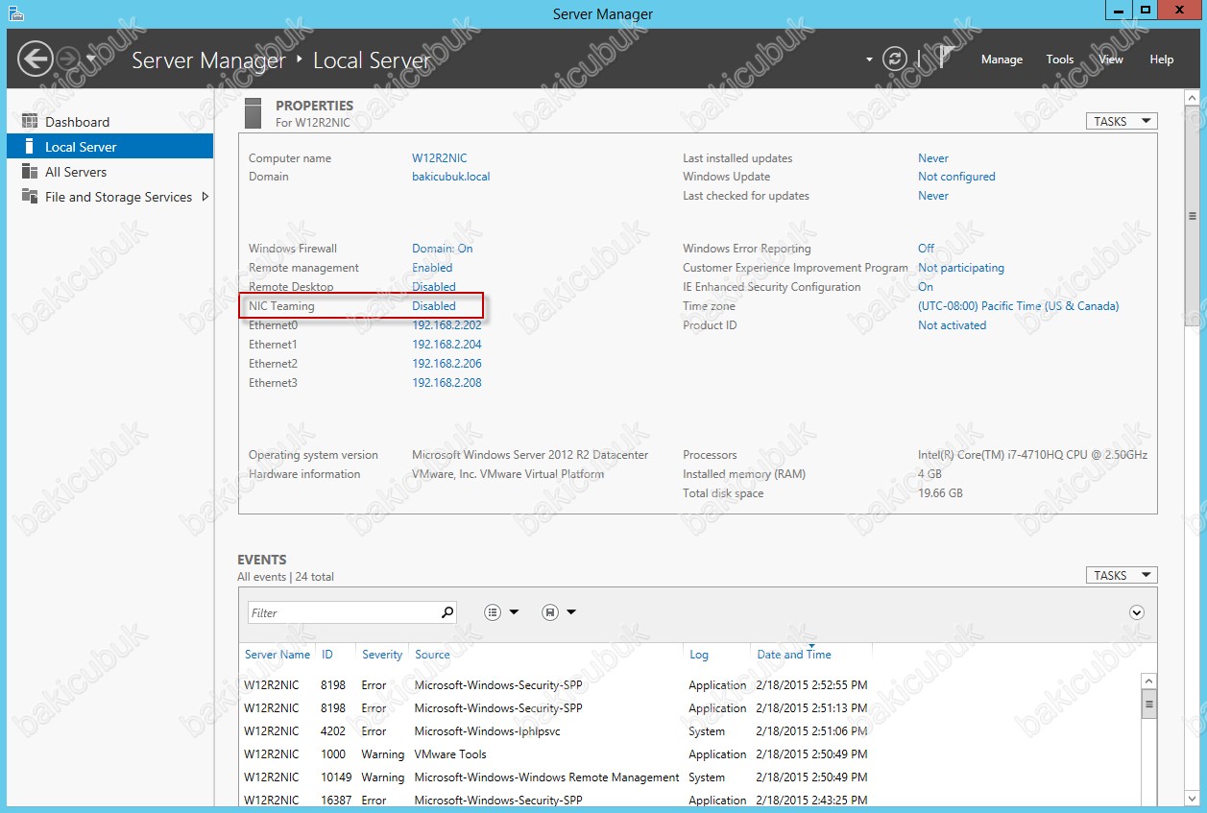The image size is (1207, 813).
Task: Click Remote management Enabled link
Action: pyautogui.click(x=432, y=268)
